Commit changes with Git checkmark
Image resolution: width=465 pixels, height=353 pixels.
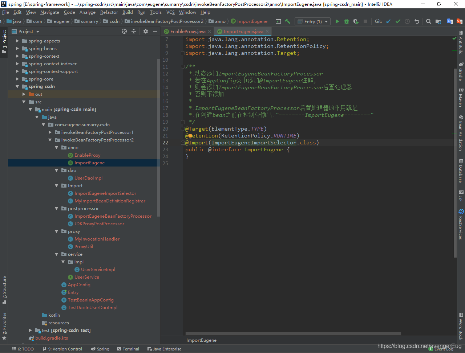(398, 21)
